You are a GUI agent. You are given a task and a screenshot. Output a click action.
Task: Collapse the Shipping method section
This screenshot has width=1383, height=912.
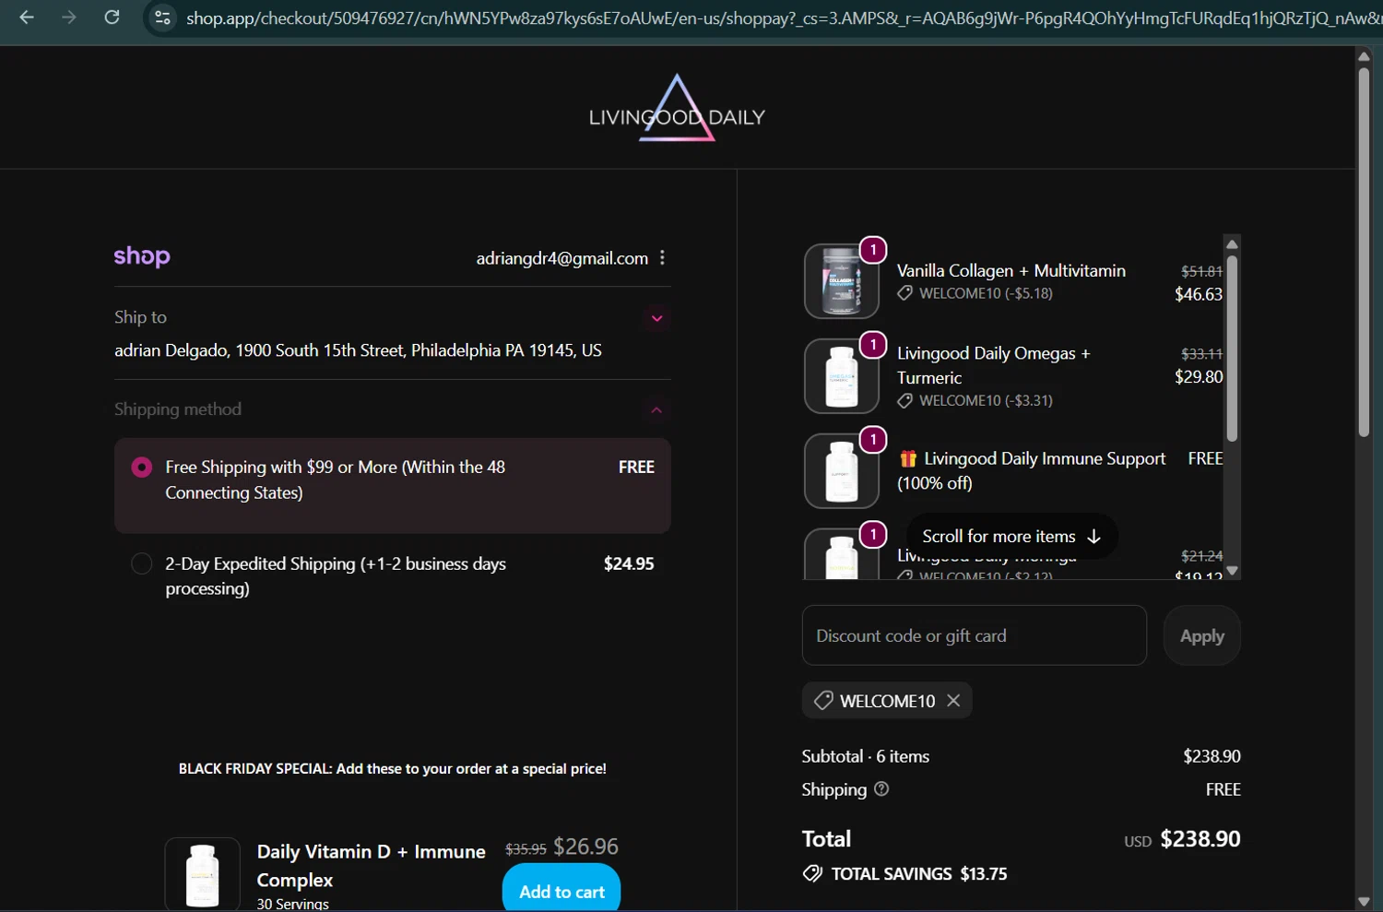[656, 409]
